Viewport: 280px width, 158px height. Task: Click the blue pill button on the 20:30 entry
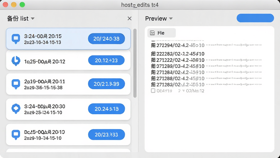point(106,109)
